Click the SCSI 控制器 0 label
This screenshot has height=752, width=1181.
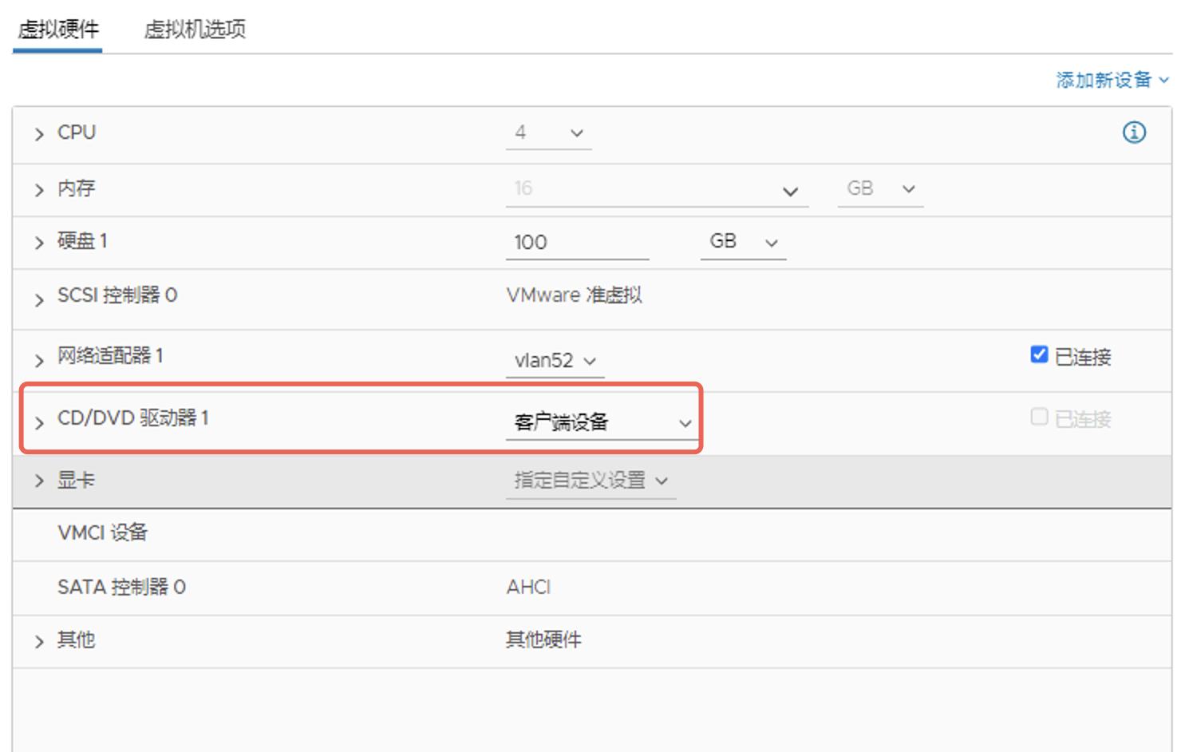[117, 295]
